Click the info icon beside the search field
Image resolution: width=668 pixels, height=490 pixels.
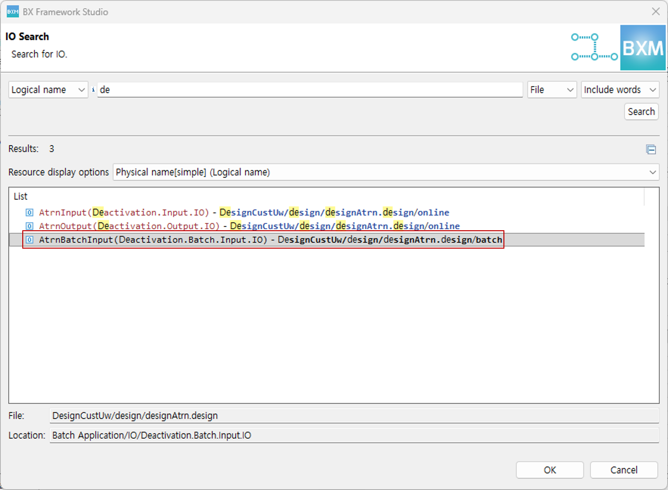[93, 89]
